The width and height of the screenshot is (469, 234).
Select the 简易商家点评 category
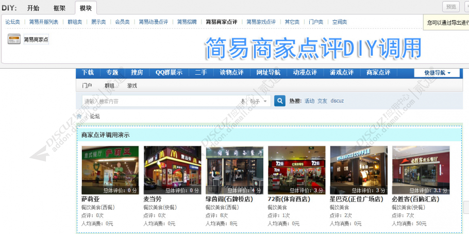[x=222, y=22]
